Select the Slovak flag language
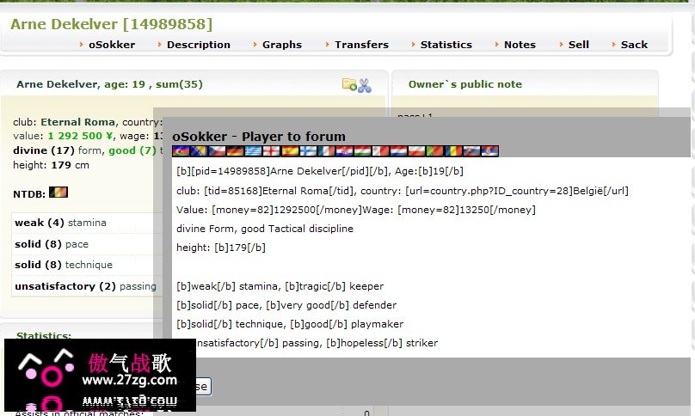 click(471, 151)
